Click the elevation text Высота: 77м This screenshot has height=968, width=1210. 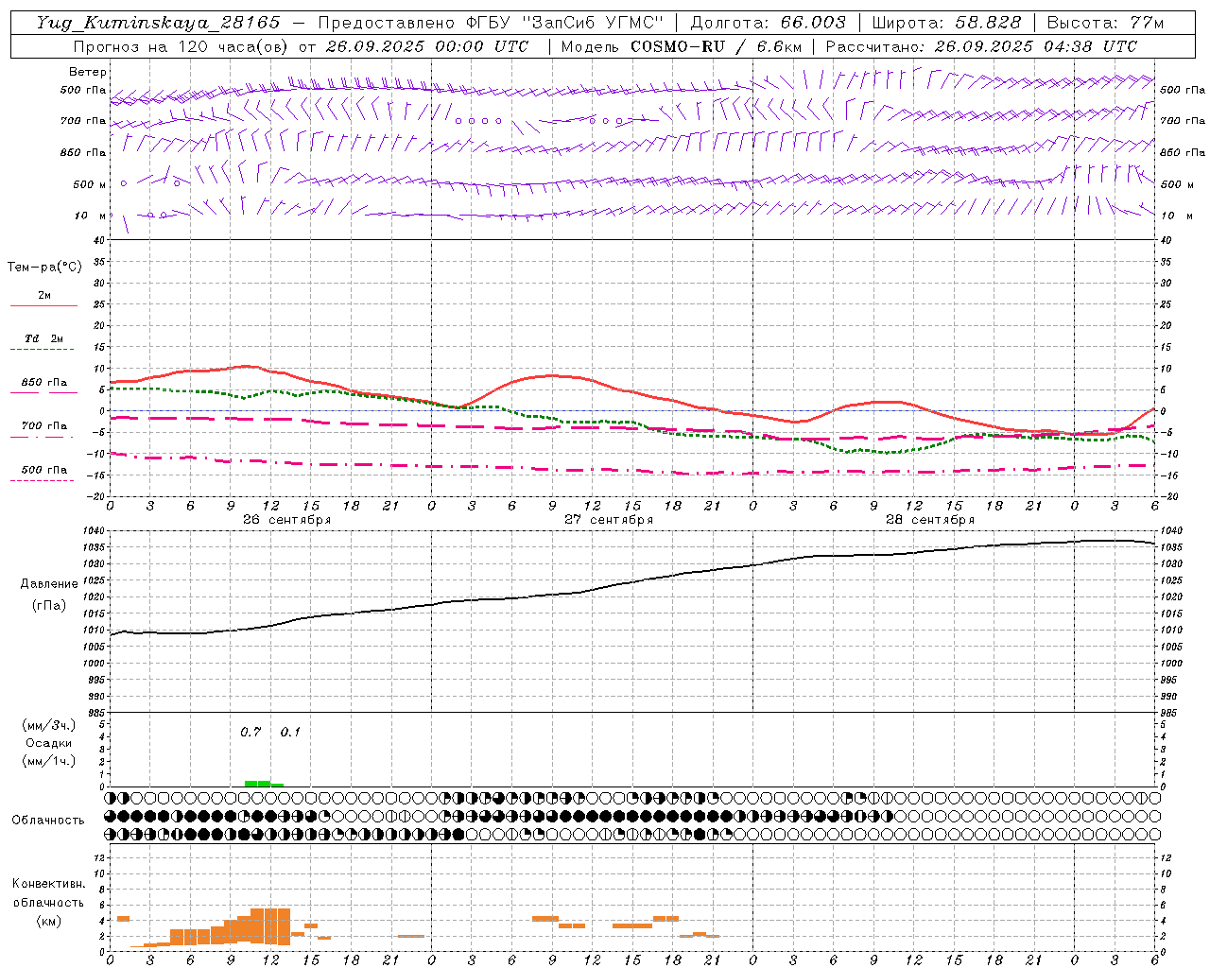click(x=1106, y=23)
